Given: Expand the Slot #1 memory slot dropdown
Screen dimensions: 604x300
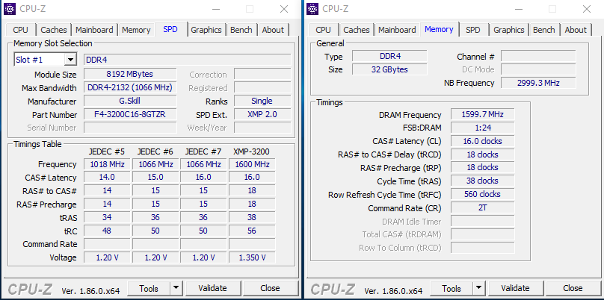Looking at the screenshot, I should tap(70, 60).
